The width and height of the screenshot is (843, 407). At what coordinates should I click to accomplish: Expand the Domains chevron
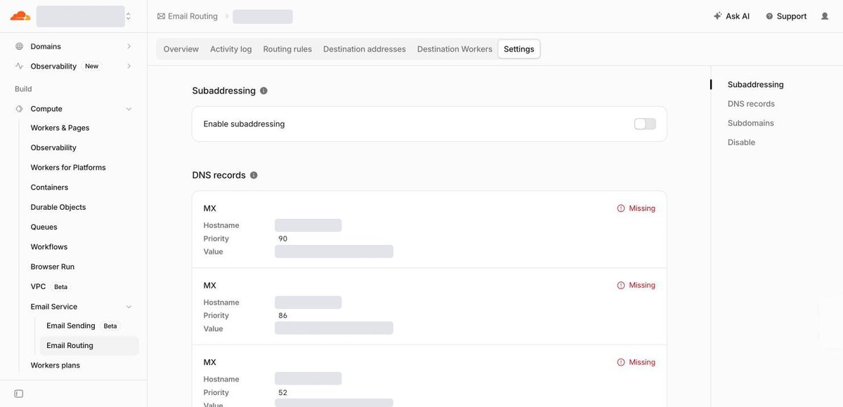[x=129, y=46]
